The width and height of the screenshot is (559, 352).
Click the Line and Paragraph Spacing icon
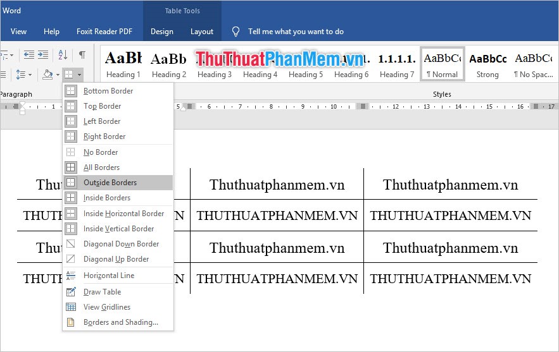coord(21,75)
